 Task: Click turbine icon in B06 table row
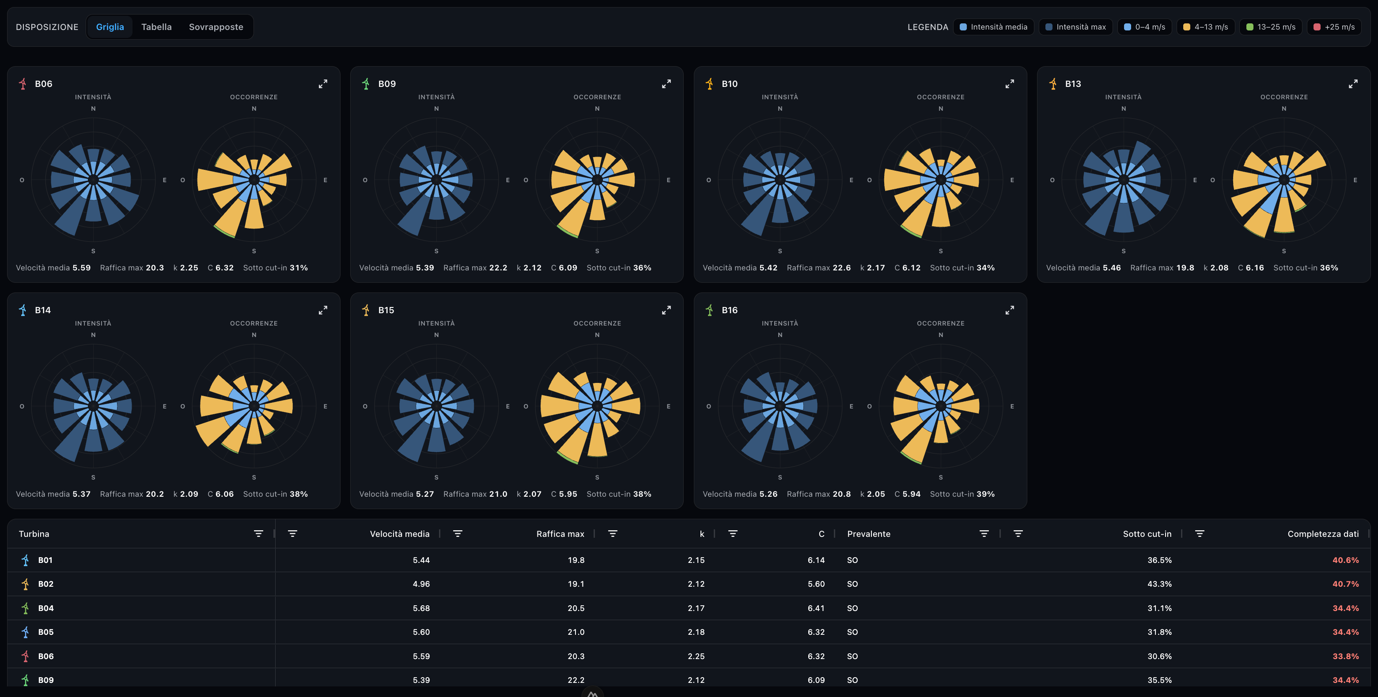pyautogui.click(x=25, y=656)
